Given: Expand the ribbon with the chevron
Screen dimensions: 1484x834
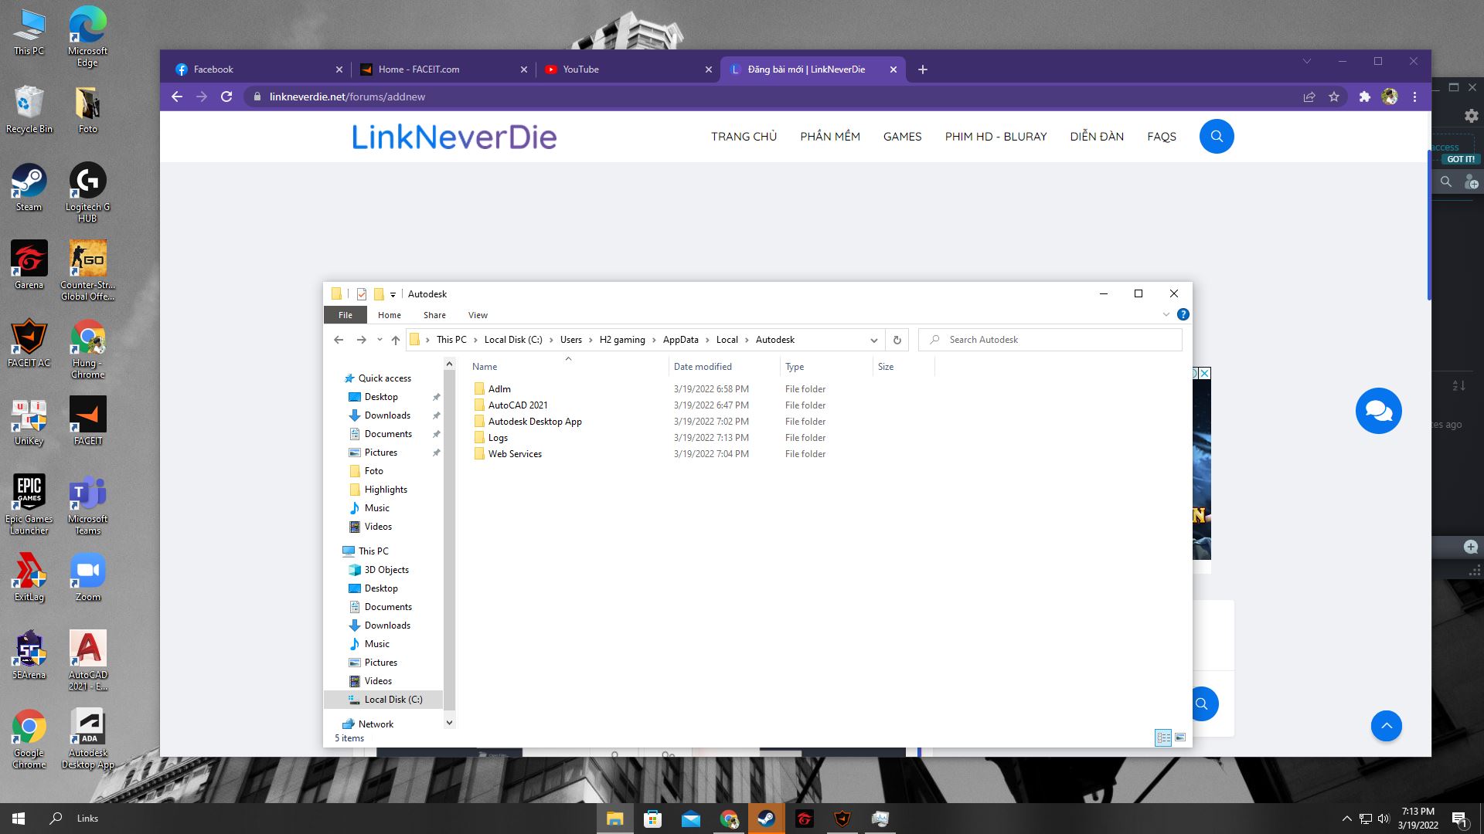Looking at the screenshot, I should (x=1166, y=314).
